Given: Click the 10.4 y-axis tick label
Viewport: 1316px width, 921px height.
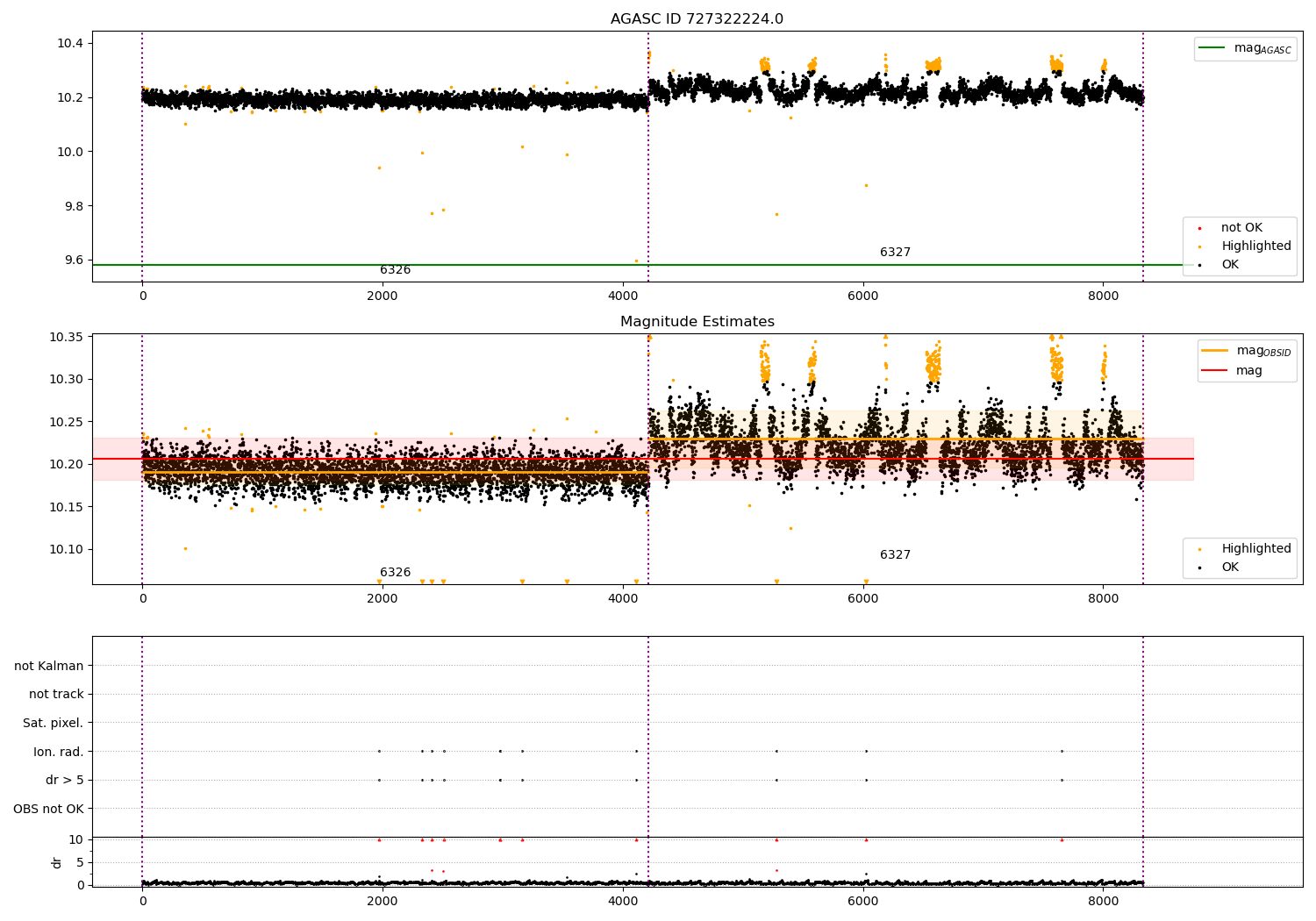Looking at the screenshot, I should (x=70, y=44).
